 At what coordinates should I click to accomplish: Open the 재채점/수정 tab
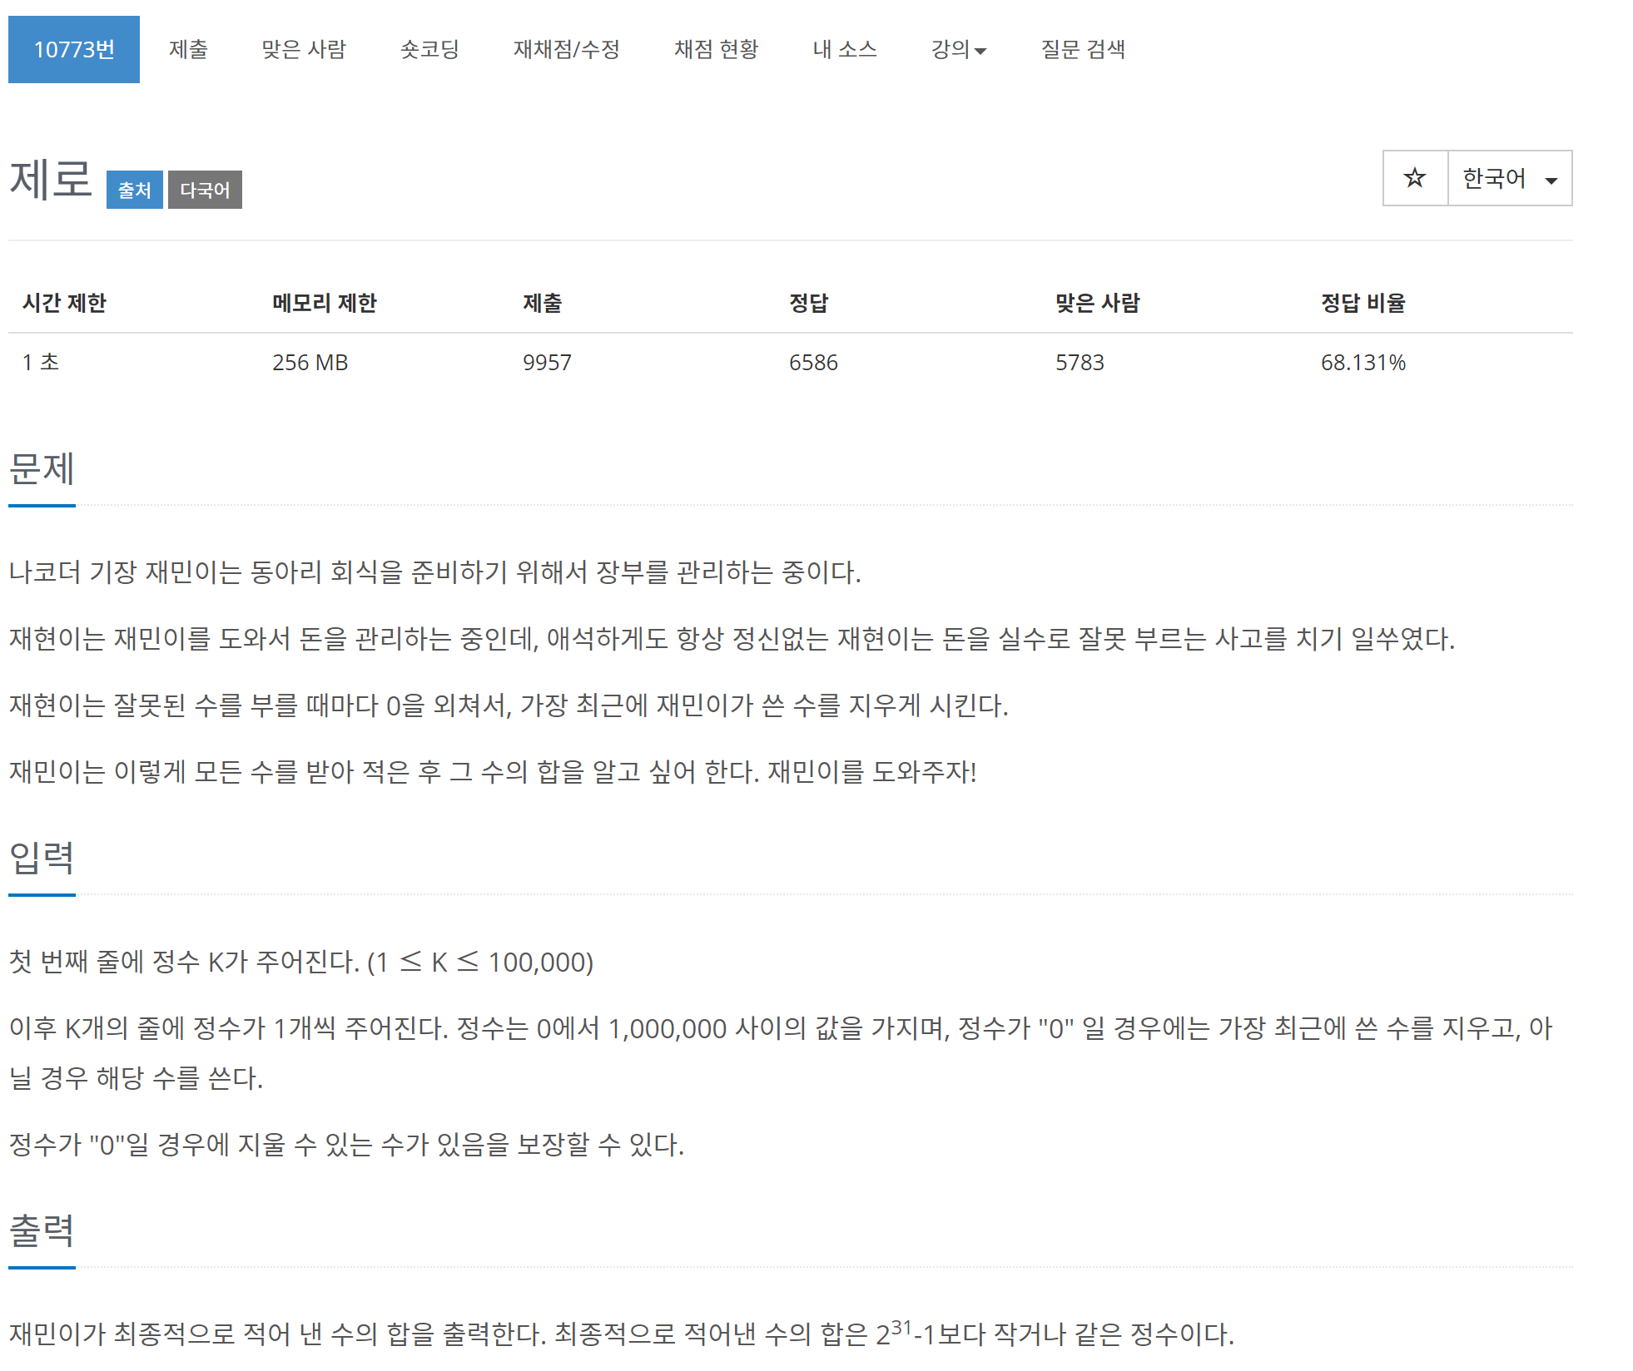(x=566, y=49)
